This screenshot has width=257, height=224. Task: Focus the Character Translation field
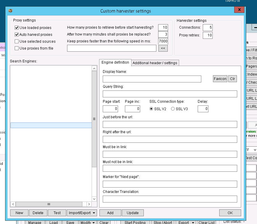170,199
